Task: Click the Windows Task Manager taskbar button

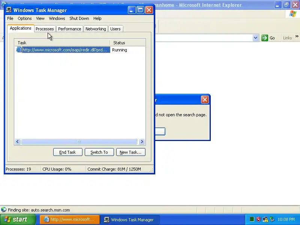Action: (x=130, y=219)
